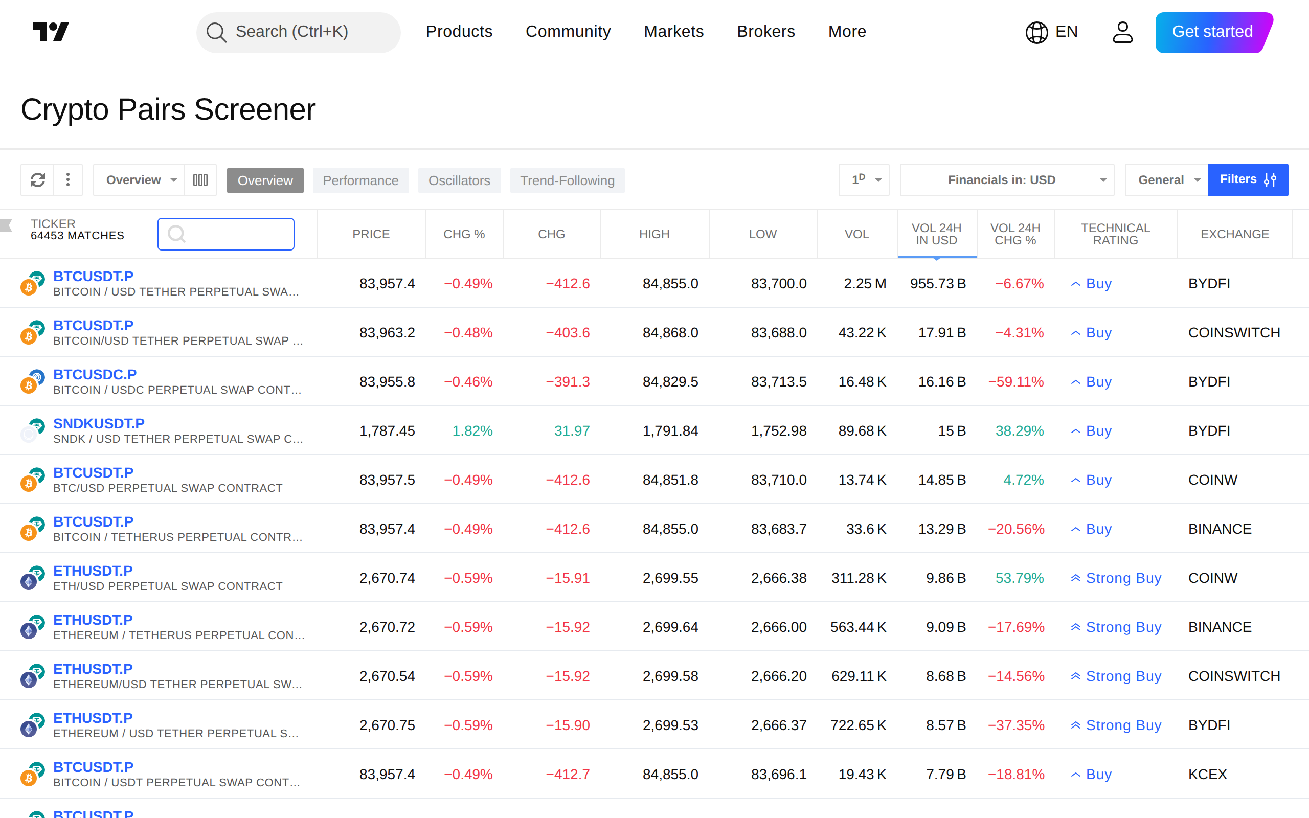Open the More menu
Viewport: 1309px width, 818px height.
click(847, 31)
